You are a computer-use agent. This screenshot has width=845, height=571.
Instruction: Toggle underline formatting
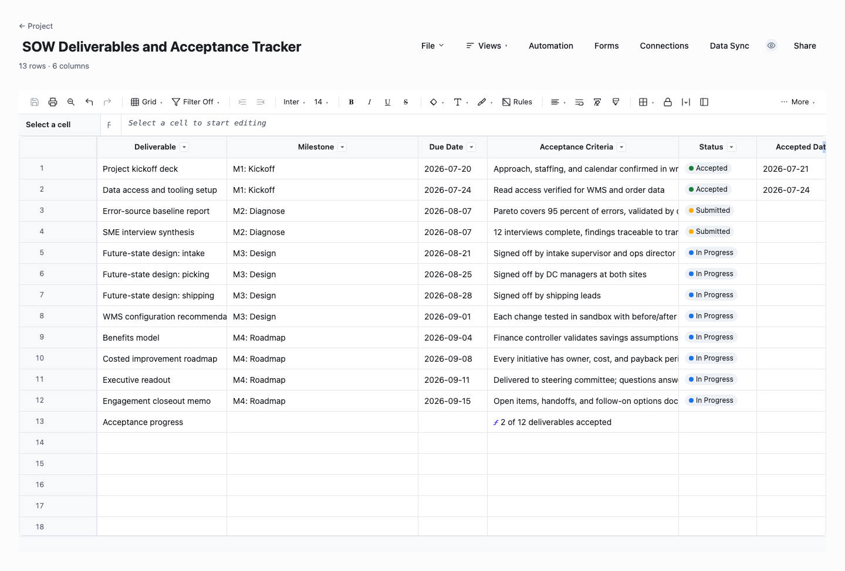pos(387,102)
